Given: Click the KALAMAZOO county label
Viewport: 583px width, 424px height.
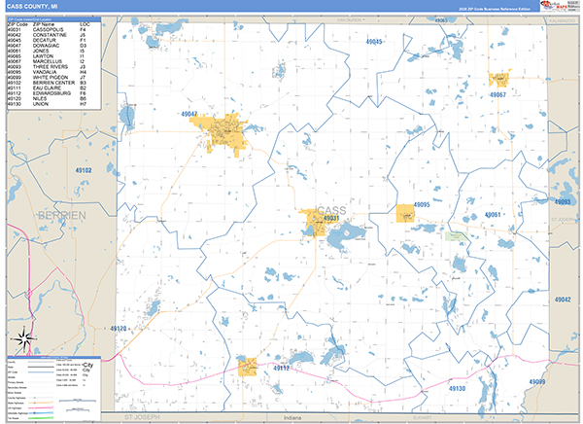Looking at the screenshot, I should tap(563, 21).
